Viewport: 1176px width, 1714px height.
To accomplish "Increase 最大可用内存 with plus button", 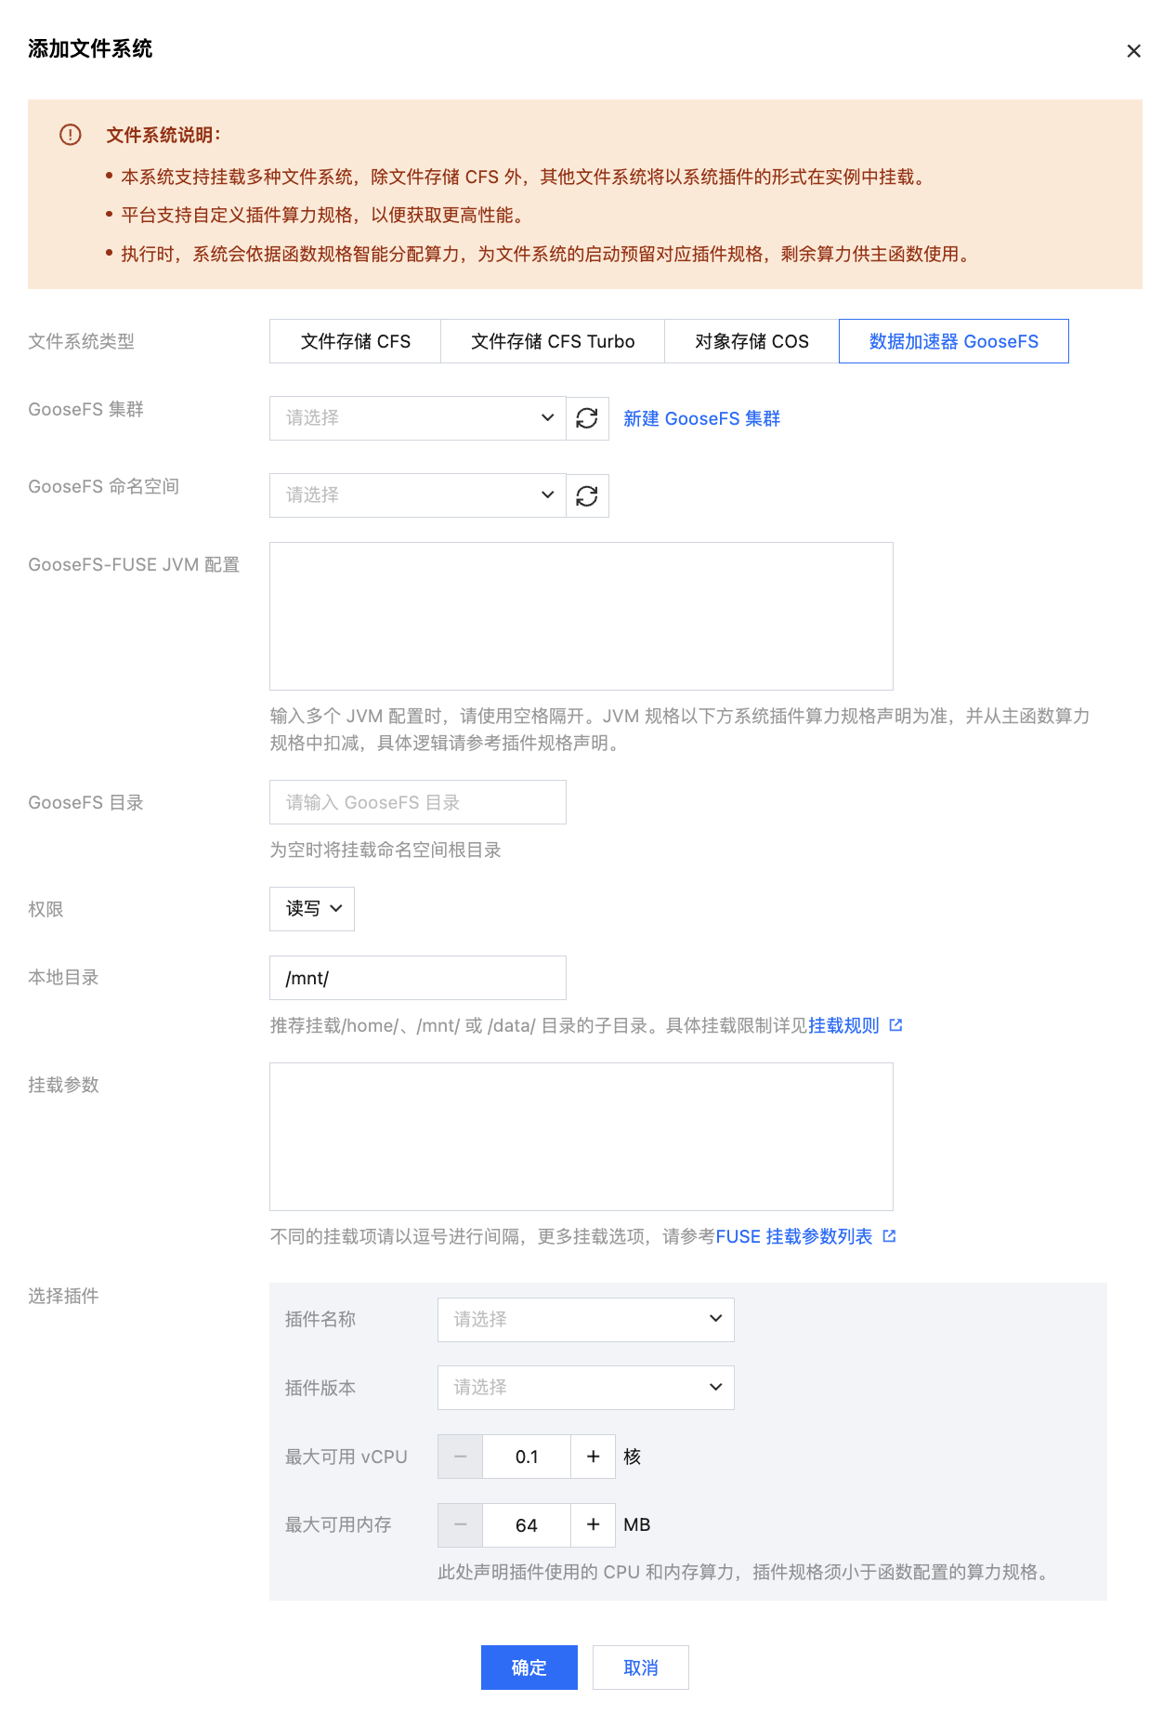I will [x=594, y=1525].
